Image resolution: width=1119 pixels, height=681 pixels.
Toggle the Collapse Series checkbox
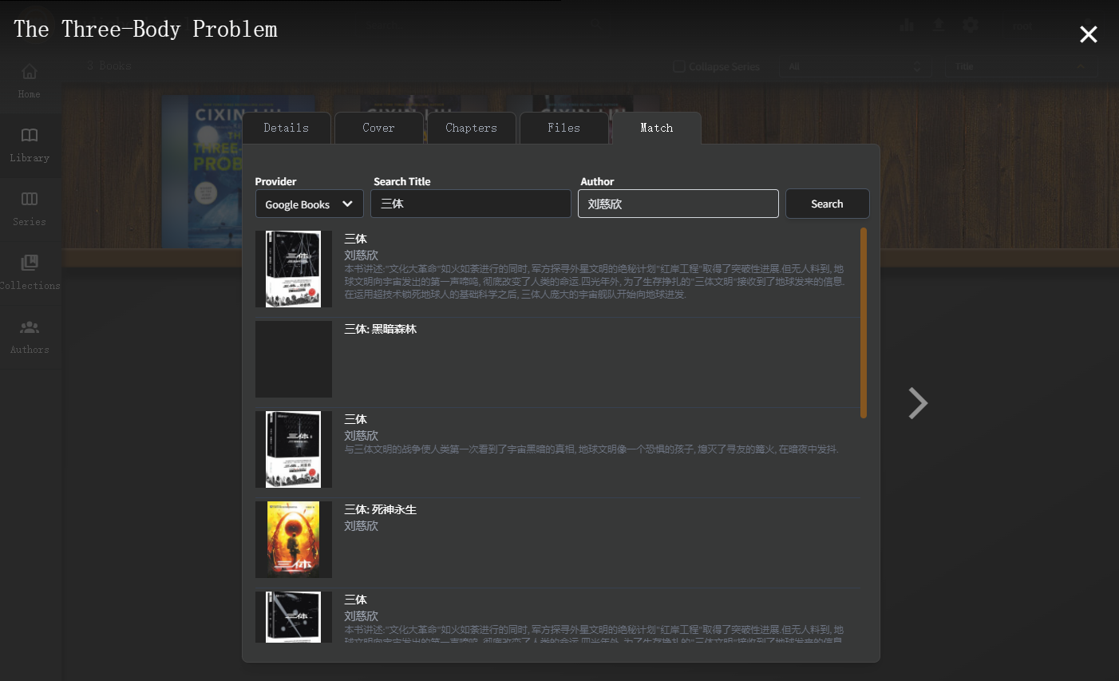point(679,66)
